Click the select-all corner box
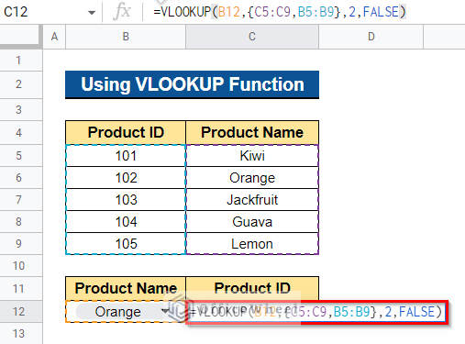Image resolution: width=465 pixels, height=344 pixels. click(x=21, y=37)
